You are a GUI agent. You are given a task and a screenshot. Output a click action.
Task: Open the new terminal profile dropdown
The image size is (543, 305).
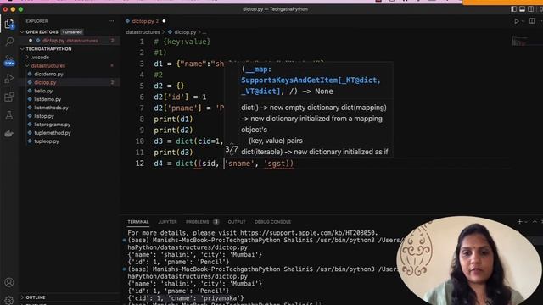[526, 222]
